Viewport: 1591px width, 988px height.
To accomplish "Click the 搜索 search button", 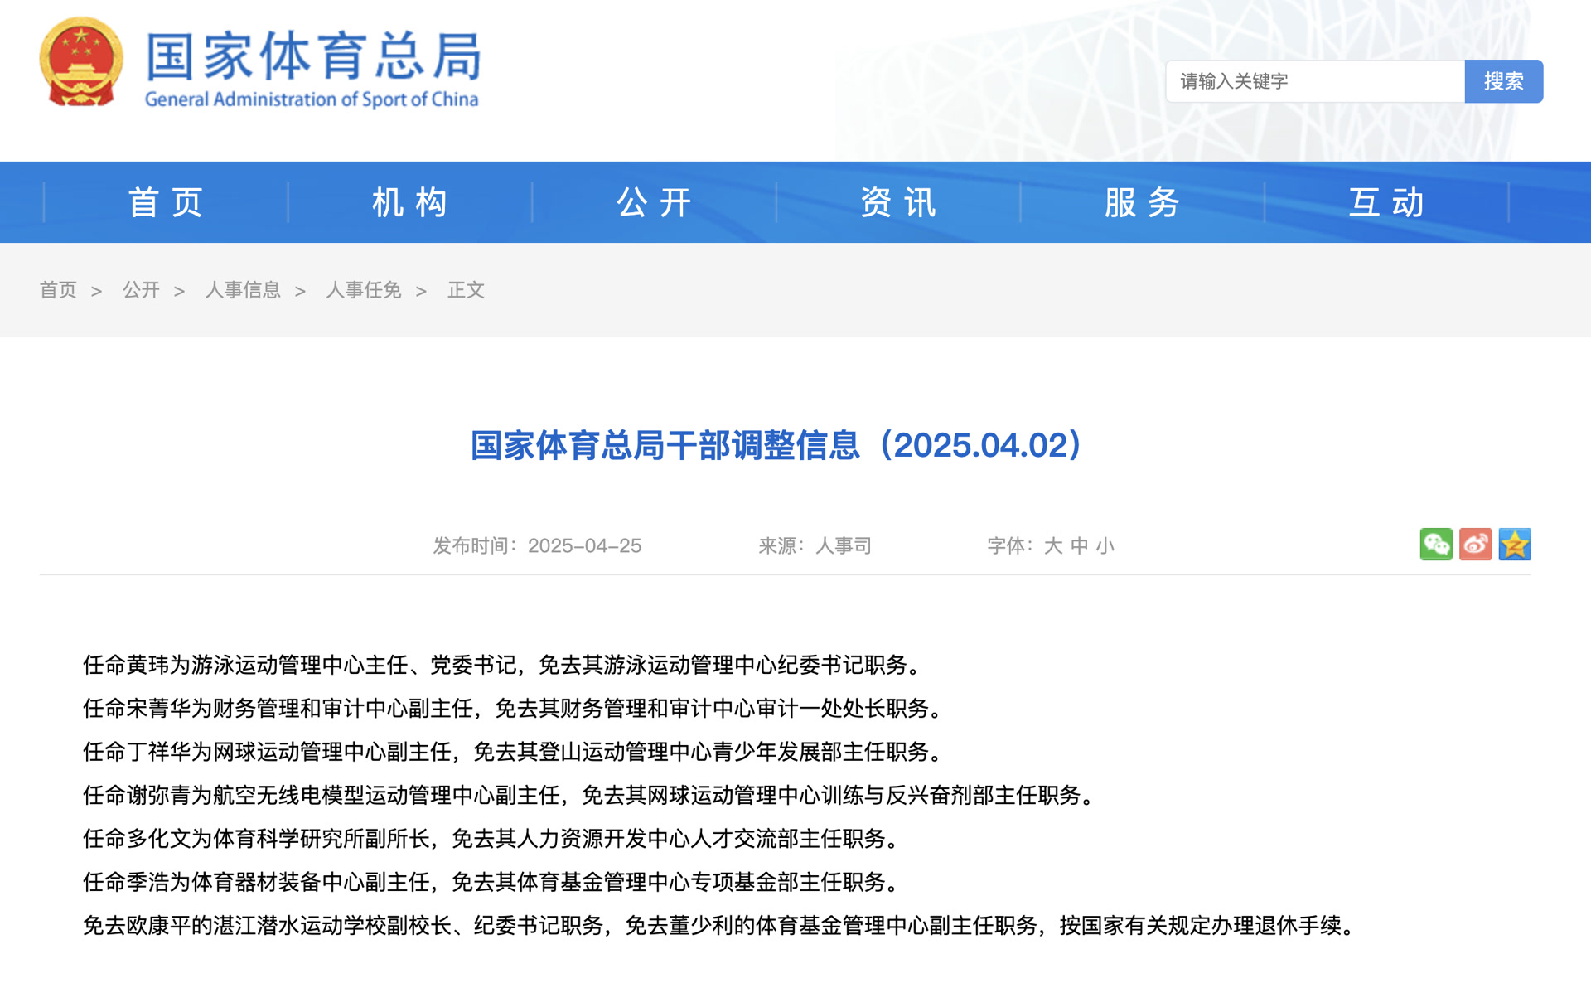I will pyautogui.click(x=1503, y=81).
